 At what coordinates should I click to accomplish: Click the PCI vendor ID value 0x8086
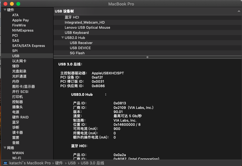(x=98, y=86)
